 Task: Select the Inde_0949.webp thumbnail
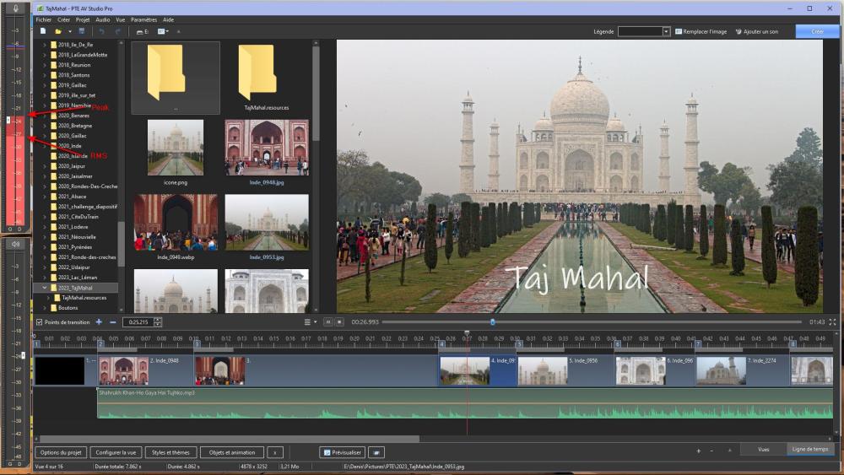click(176, 223)
